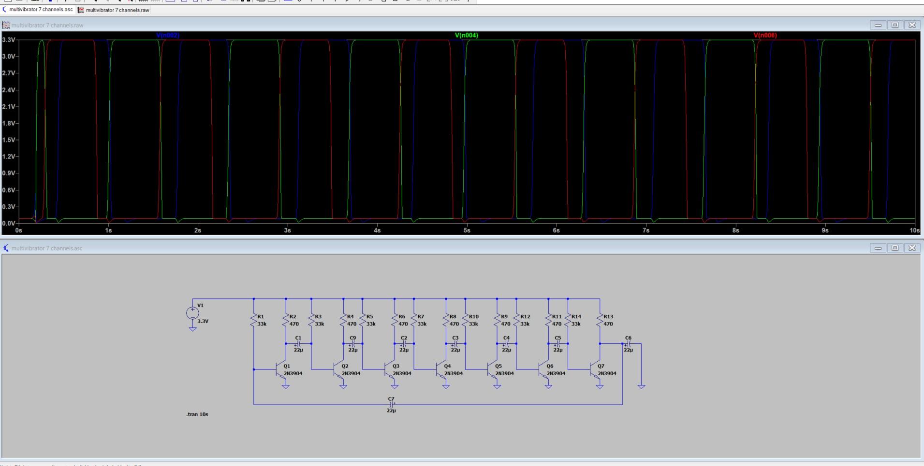This screenshot has width=924, height=466.
Task: Select transistor Q3 (2N3904)
Action: tap(390, 370)
